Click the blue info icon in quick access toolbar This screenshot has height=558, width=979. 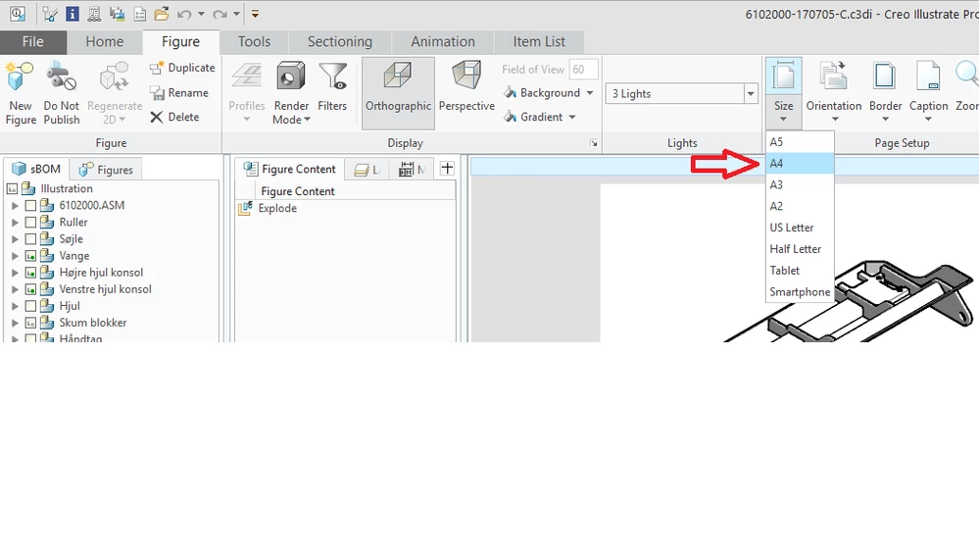click(x=73, y=14)
